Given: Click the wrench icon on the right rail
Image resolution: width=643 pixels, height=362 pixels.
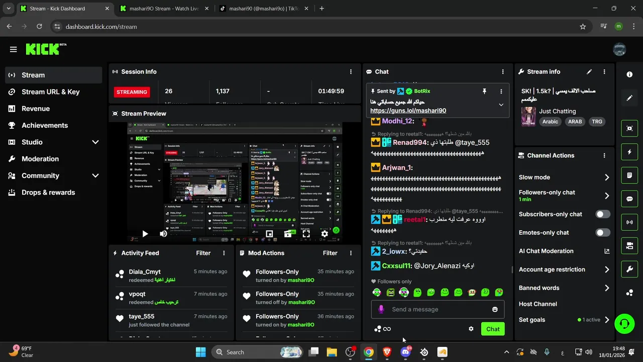Looking at the screenshot, I should click(x=629, y=269).
